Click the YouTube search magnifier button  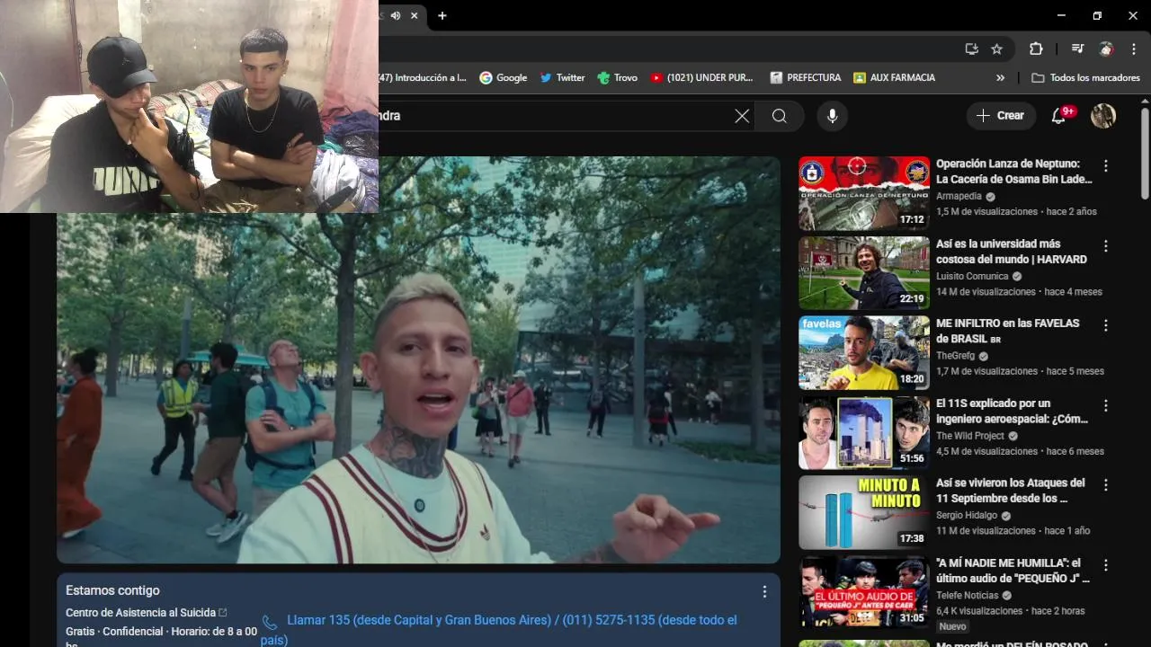(x=780, y=116)
